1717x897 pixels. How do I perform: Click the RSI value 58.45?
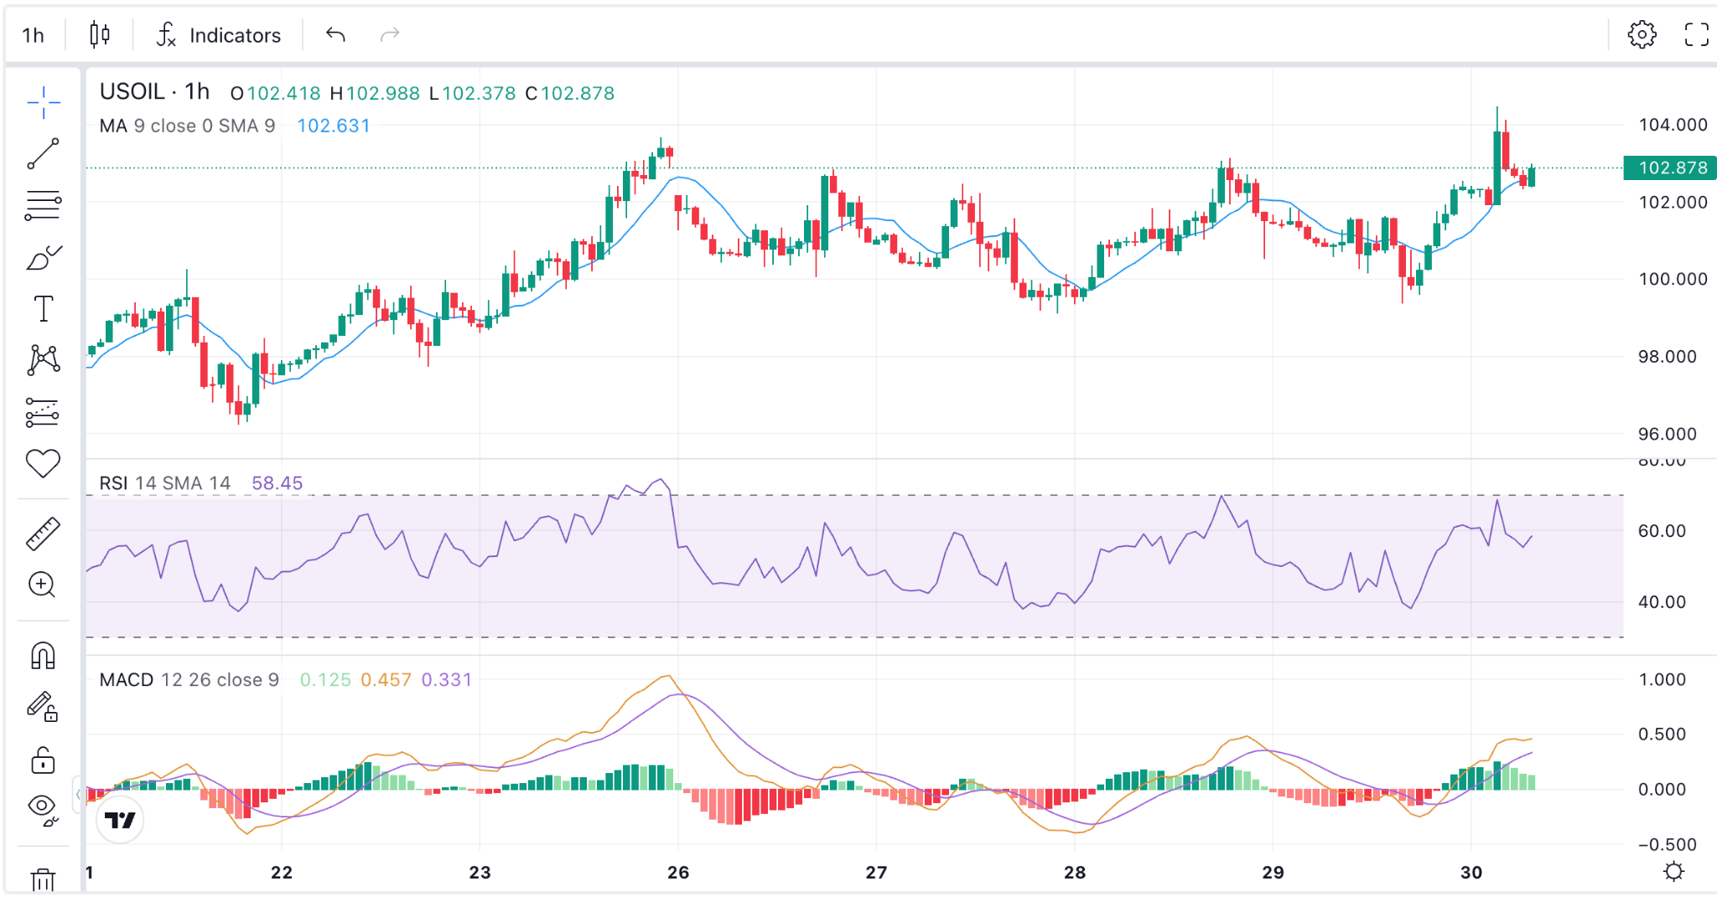click(277, 483)
